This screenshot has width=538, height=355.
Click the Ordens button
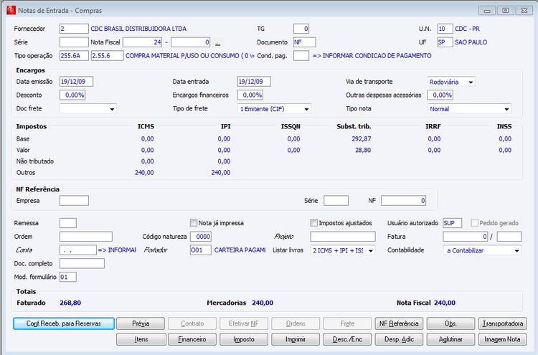point(296,323)
